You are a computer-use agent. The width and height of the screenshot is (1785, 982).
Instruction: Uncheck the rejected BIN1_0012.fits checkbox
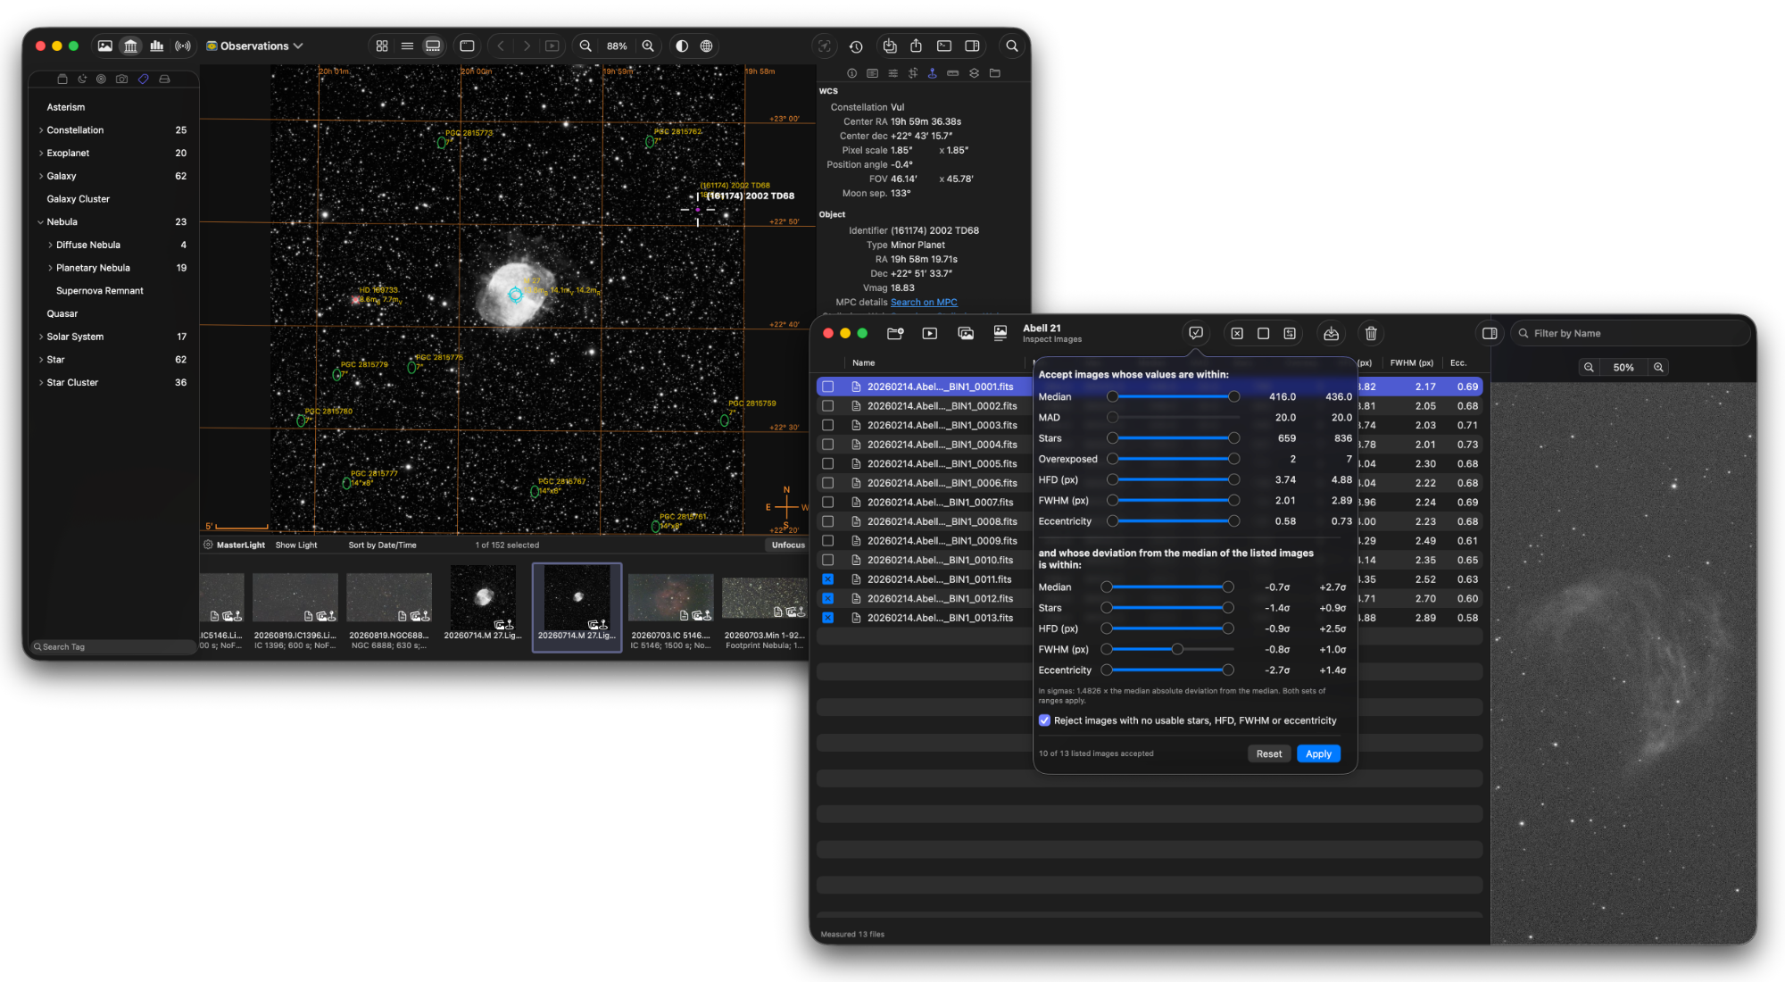coord(828,598)
